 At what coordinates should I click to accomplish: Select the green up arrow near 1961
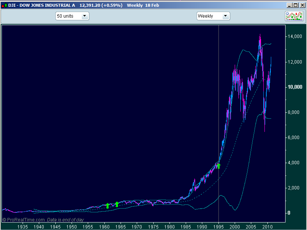108,206
